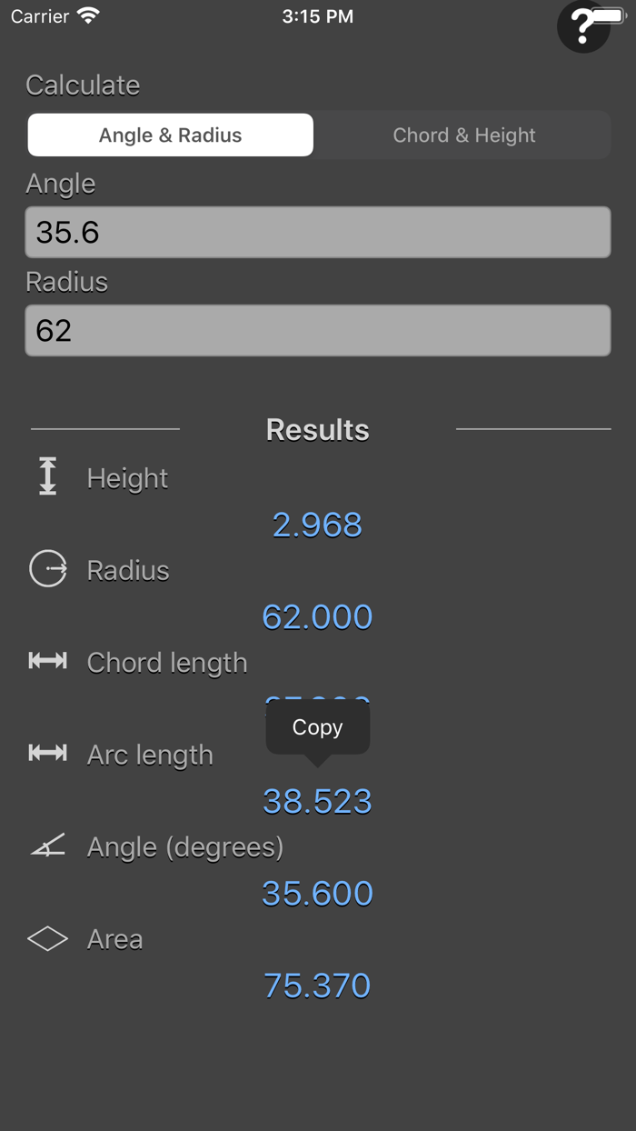Click the Height result icon
Image resolution: width=636 pixels, height=1131 pixels.
tap(47, 475)
